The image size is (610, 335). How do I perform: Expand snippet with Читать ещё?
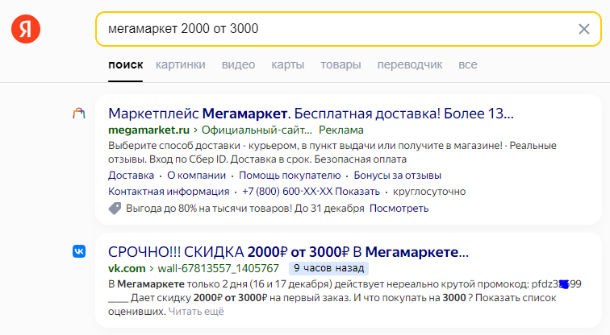pos(196,312)
